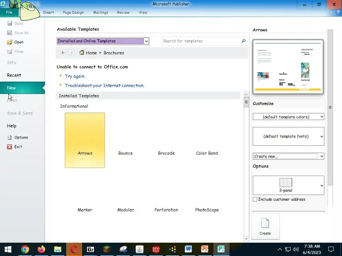Screen dimensions: 342x256
Task: Launch Google Chrome from taskbar
Action: pyautogui.click(x=25, y=249)
